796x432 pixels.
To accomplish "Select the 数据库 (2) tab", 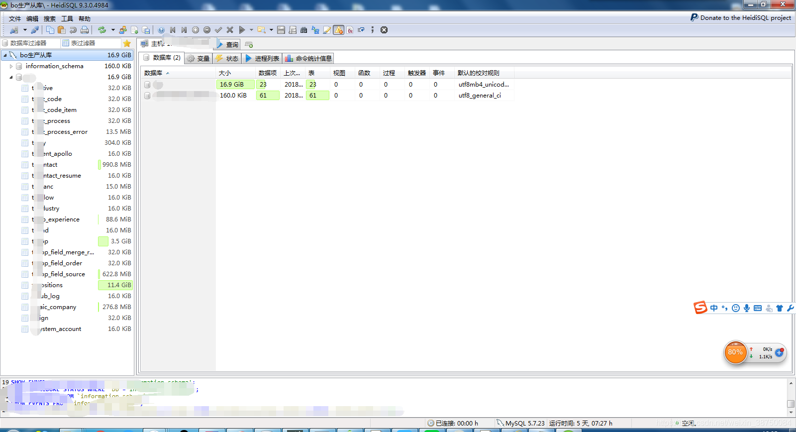I will (162, 58).
